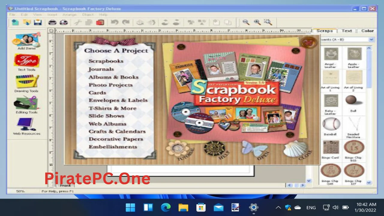The image size is (384, 216).
Task: Select the Beaded Necklace scrap thumbnail
Action: point(354,124)
